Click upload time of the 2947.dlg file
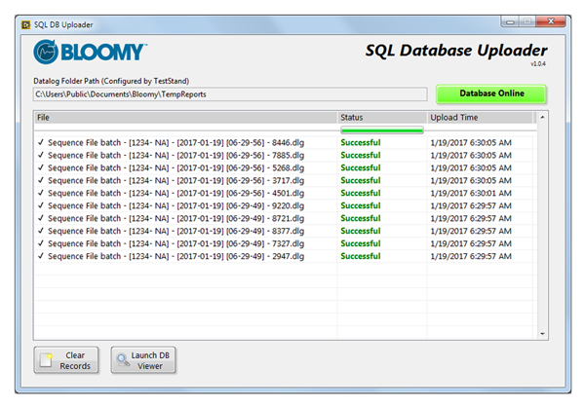This screenshot has width=585, height=406. pyautogui.click(x=470, y=256)
